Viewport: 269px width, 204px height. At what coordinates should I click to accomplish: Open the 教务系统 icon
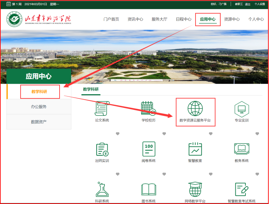(x=241, y=149)
